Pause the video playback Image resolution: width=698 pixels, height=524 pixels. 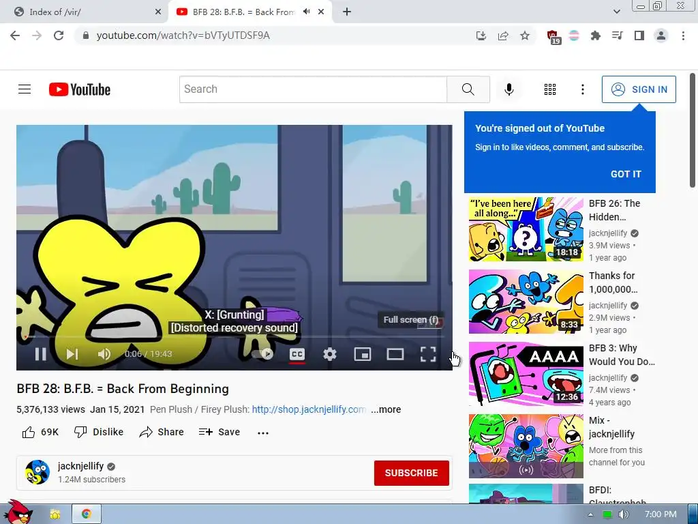click(40, 354)
